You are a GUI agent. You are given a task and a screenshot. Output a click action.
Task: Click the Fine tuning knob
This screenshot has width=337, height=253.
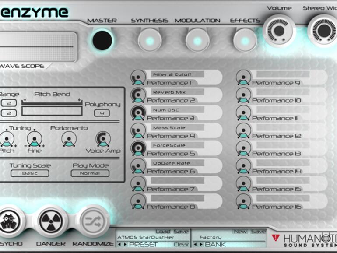(x=35, y=139)
